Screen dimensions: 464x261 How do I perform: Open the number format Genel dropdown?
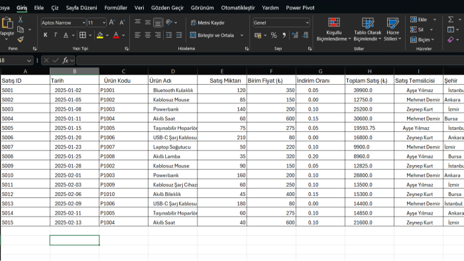click(307, 23)
